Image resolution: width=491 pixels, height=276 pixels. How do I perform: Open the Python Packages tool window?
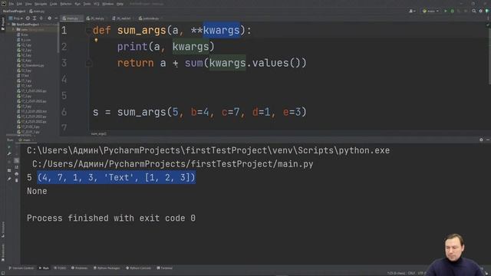coord(107,268)
